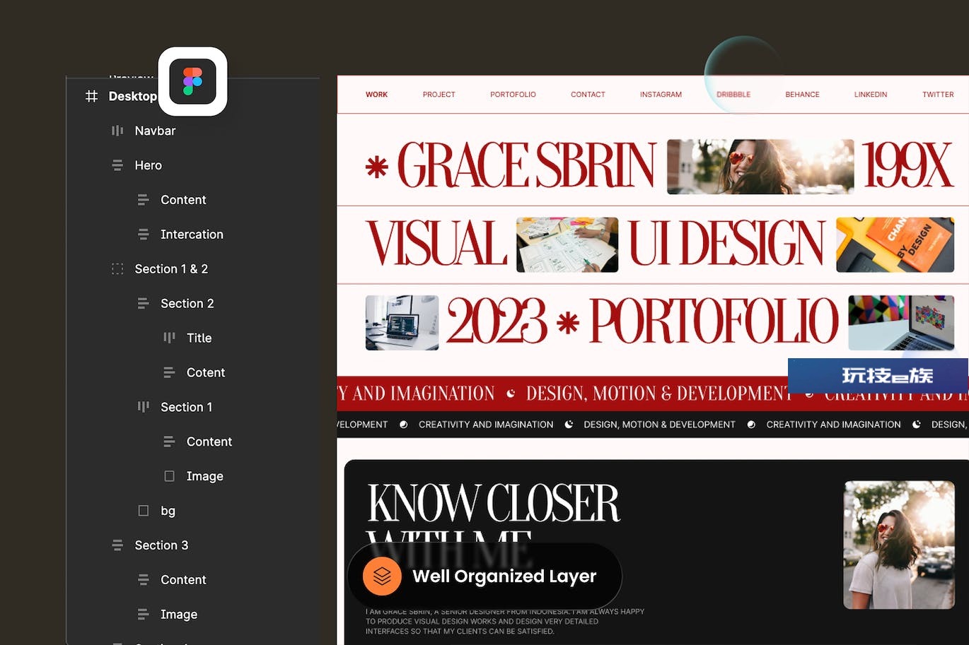This screenshot has height=645, width=969.
Task: Click the frame icon beside Desktop
Action: (x=91, y=96)
